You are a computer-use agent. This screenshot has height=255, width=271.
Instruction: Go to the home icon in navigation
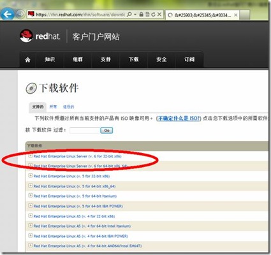(28, 60)
